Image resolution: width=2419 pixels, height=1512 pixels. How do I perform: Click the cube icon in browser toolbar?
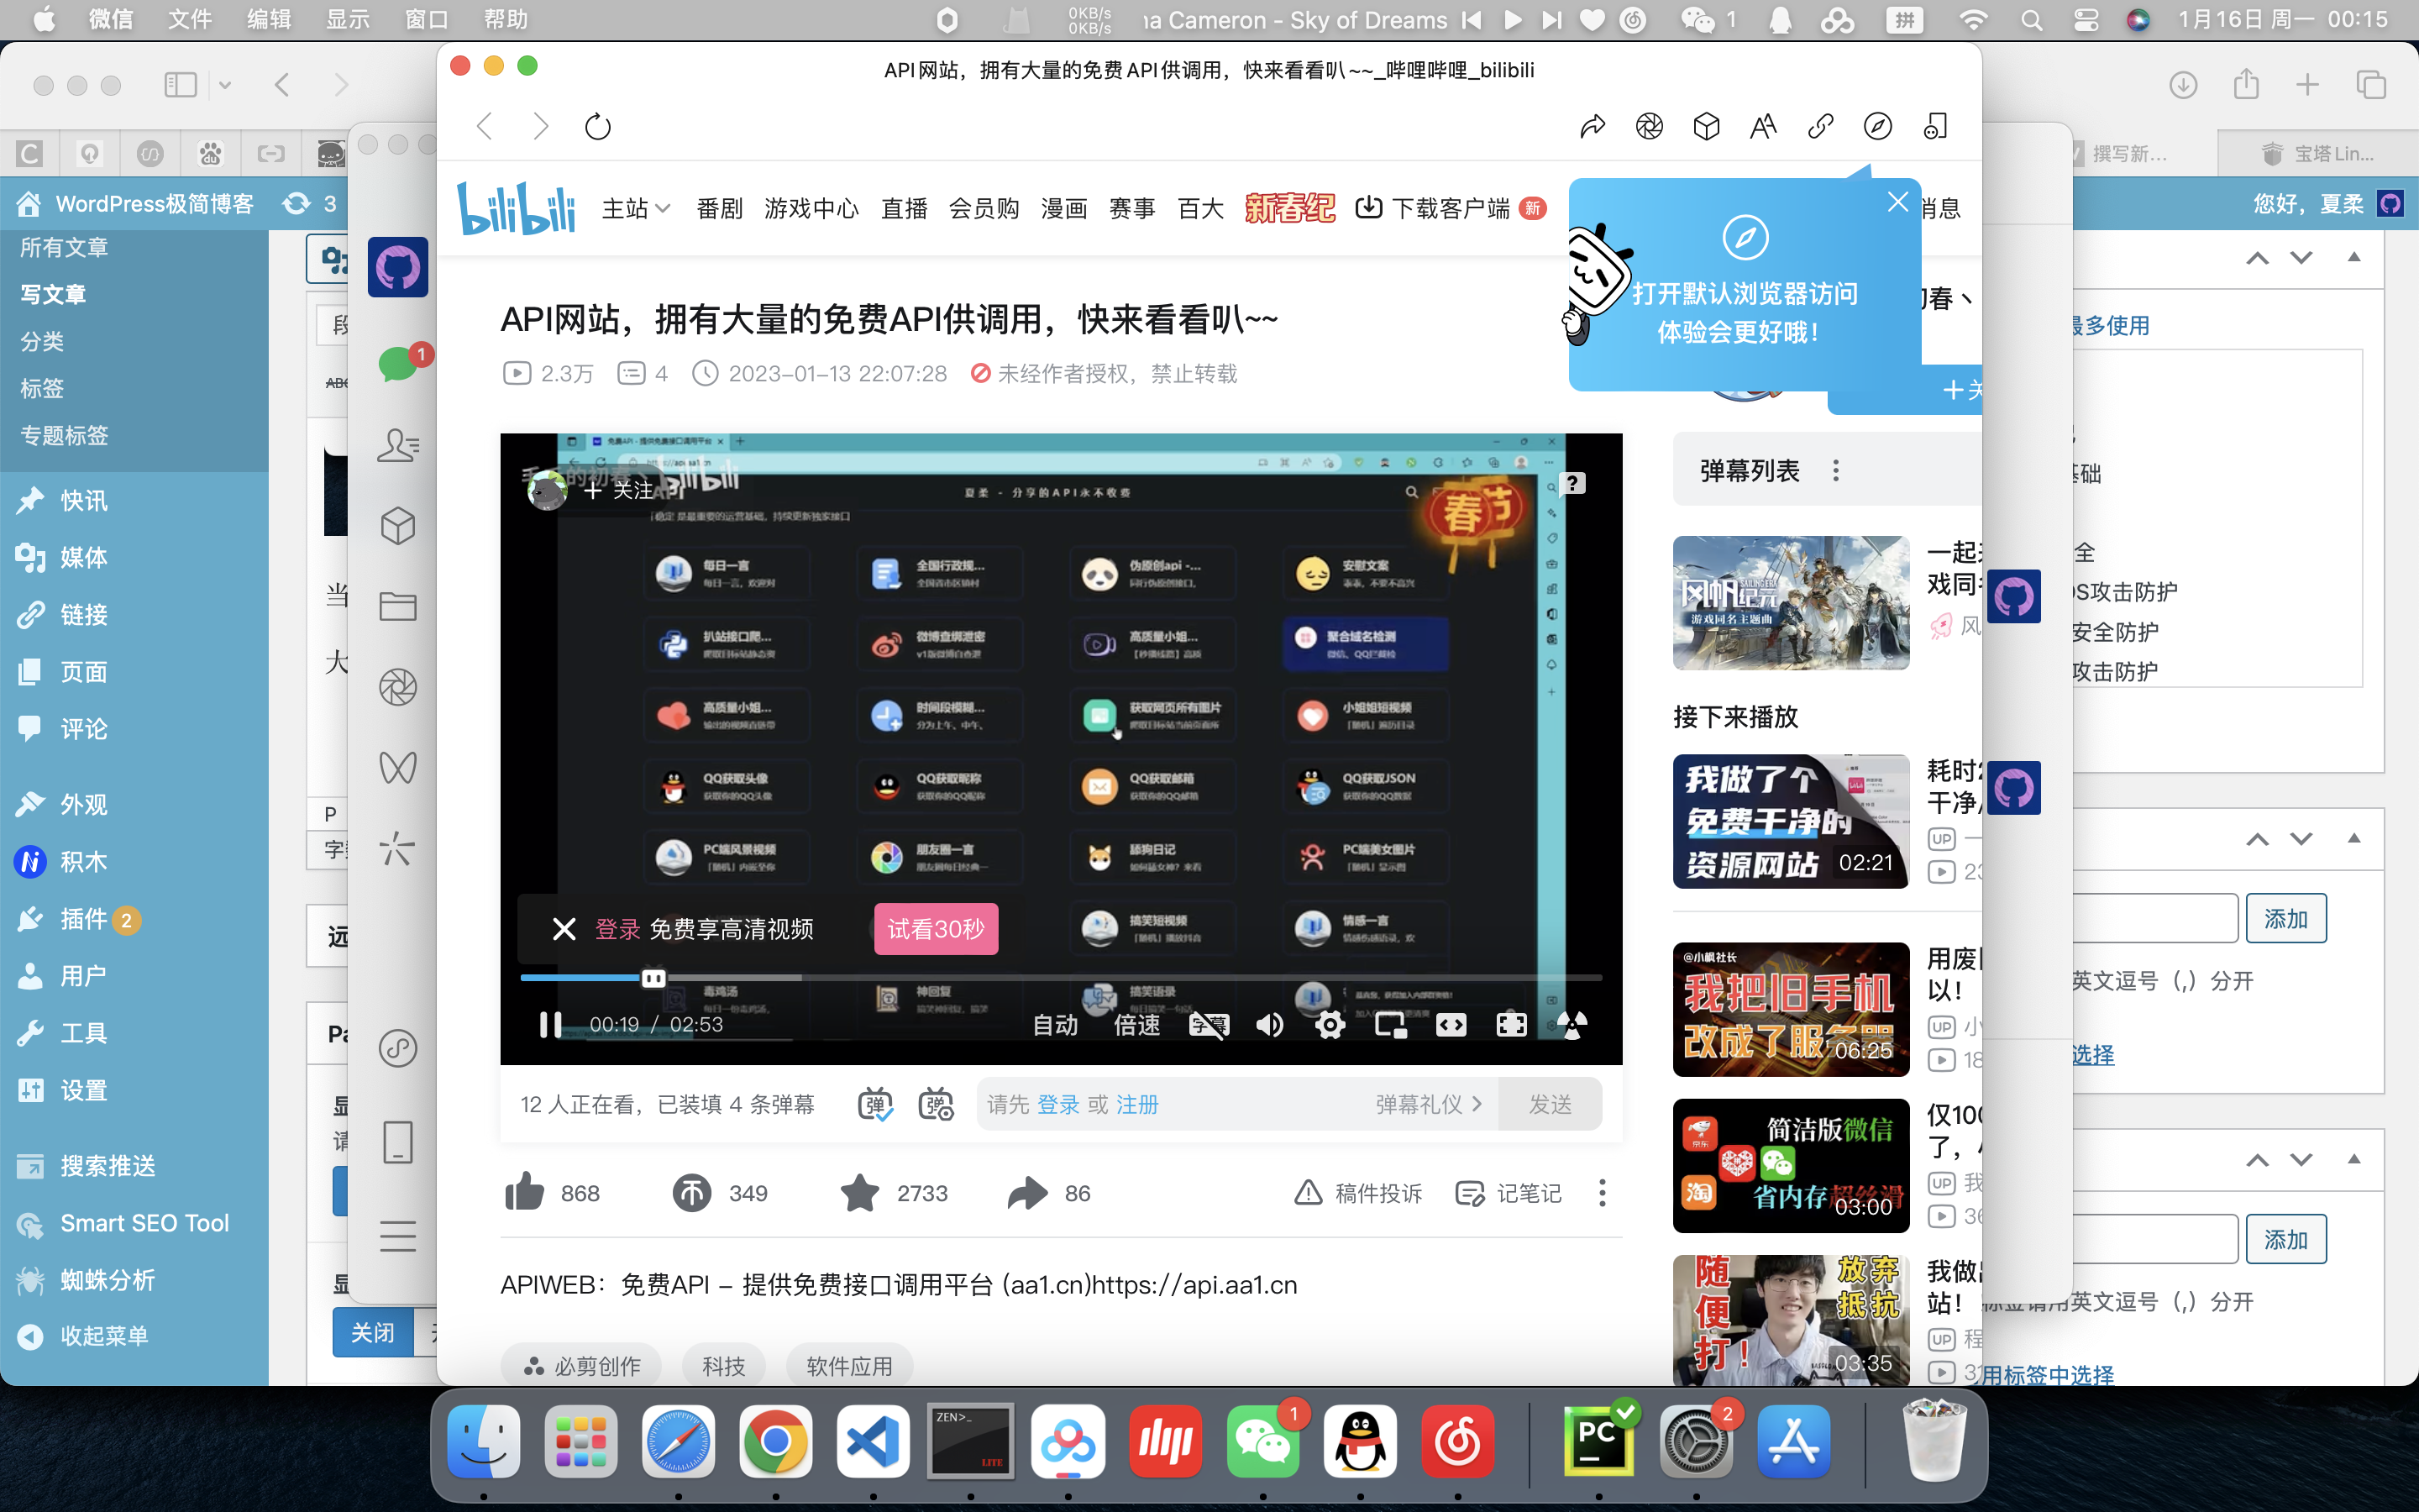point(1706,127)
